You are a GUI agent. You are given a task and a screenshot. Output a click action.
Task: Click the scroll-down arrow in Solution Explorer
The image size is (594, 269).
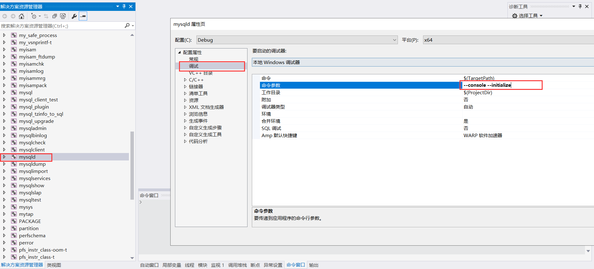(x=132, y=258)
